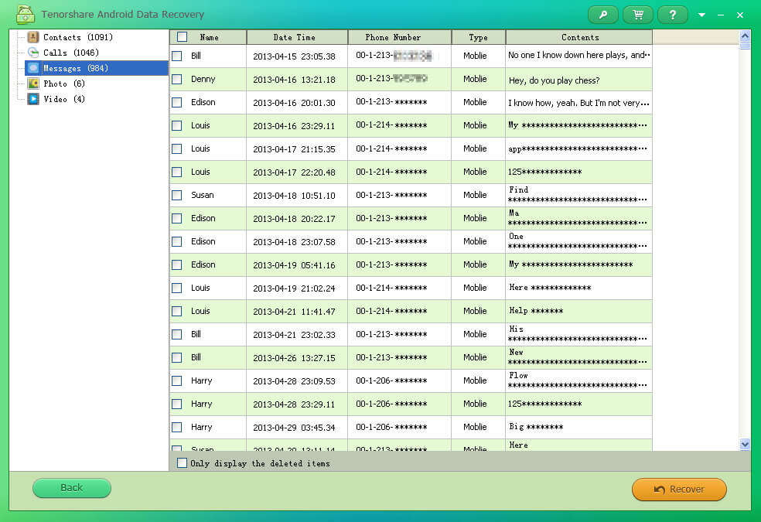Click the key register icon

[x=602, y=15]
